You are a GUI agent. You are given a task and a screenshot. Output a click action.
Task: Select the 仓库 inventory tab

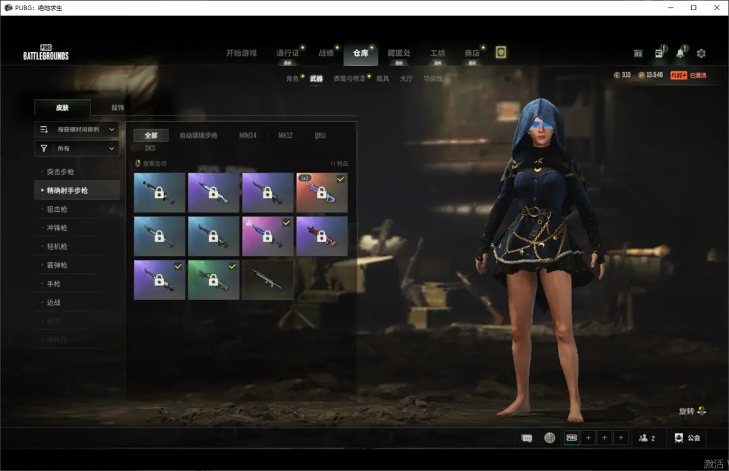[x=360, y=55]
